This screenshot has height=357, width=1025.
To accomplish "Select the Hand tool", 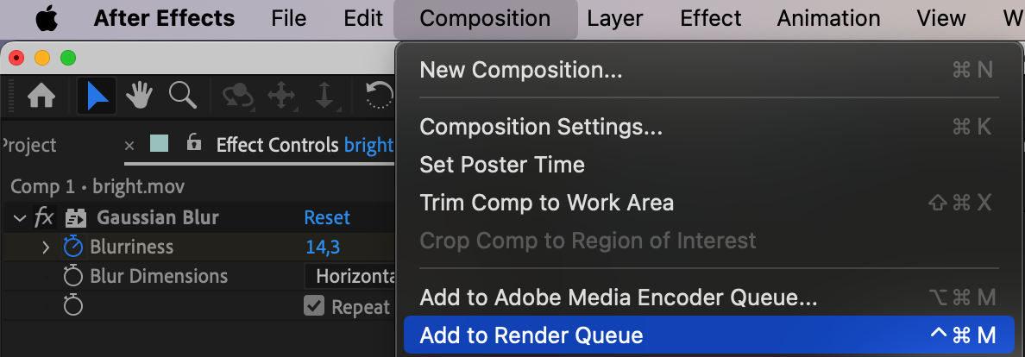I will (139, 97).
